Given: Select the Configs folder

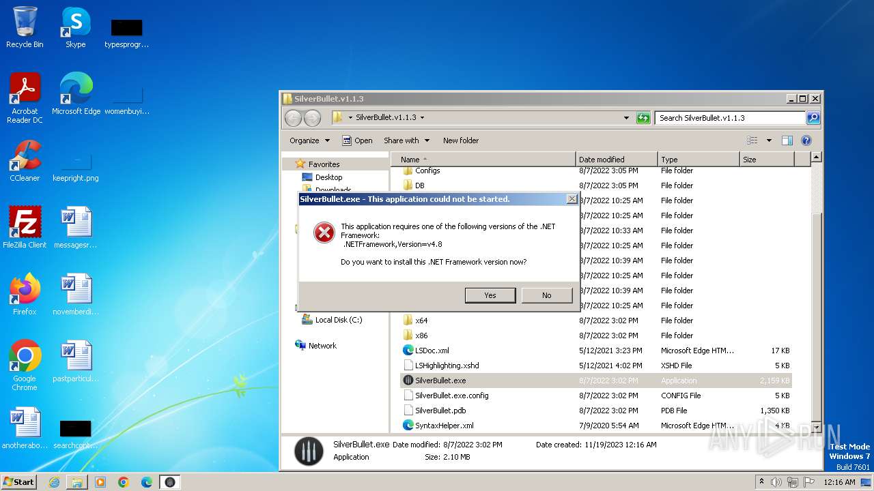Looking at the screenshot, I should click(427, 170).
